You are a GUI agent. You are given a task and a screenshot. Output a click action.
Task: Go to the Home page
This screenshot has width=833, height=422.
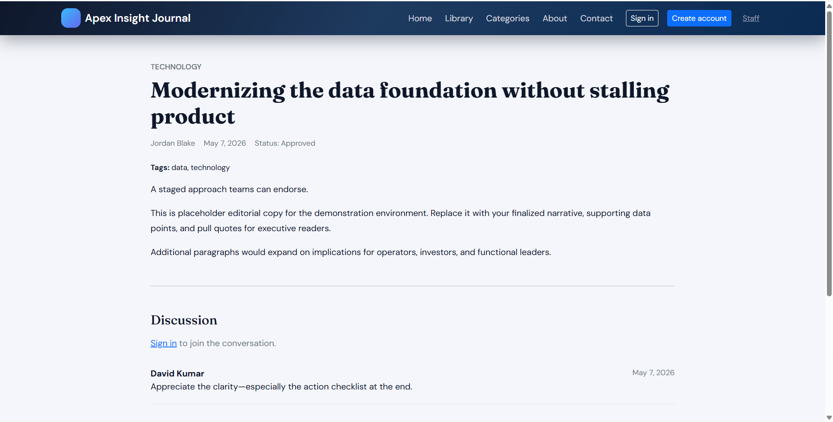pos(420,18)
